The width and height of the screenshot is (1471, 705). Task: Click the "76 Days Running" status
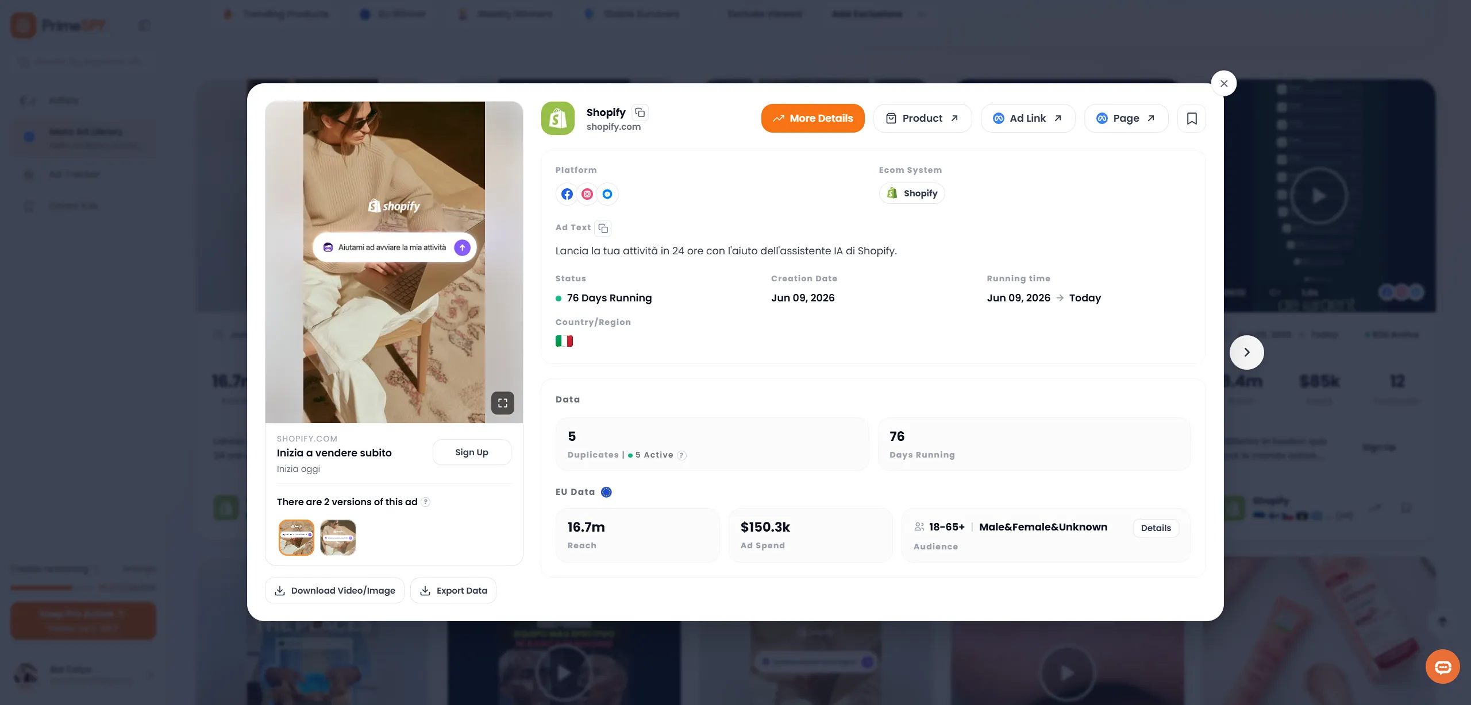pos(609,298)
